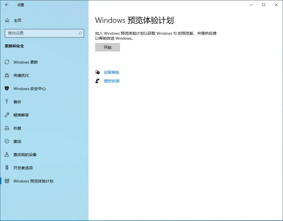This screenshot has width=283, height=221.
Task: Click the wrench icon for 疑难解答
Action: click(7, 115)
